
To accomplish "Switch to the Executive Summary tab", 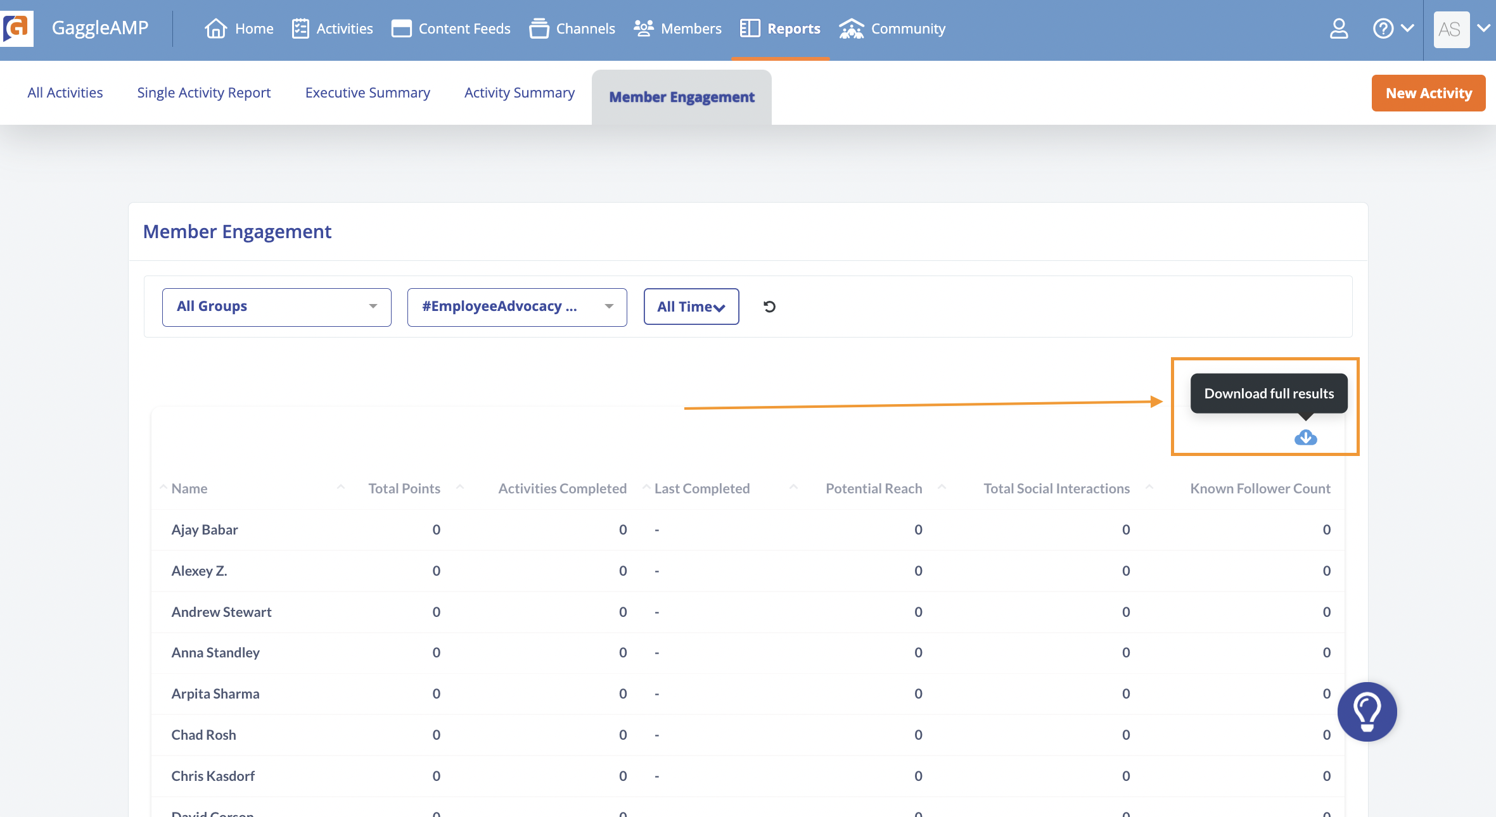I will coord(368,92).
